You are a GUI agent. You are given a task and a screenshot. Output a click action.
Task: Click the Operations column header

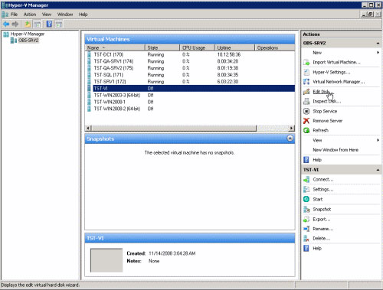(x=275, y=47)
